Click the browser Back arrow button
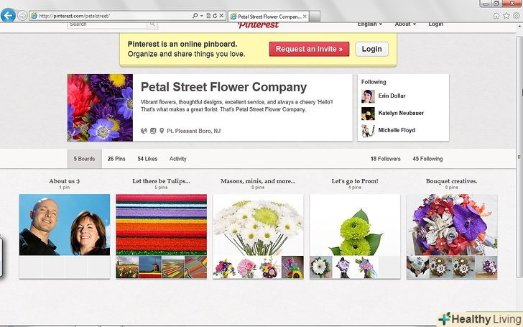 pyautogui.click(x=8, y=15)
